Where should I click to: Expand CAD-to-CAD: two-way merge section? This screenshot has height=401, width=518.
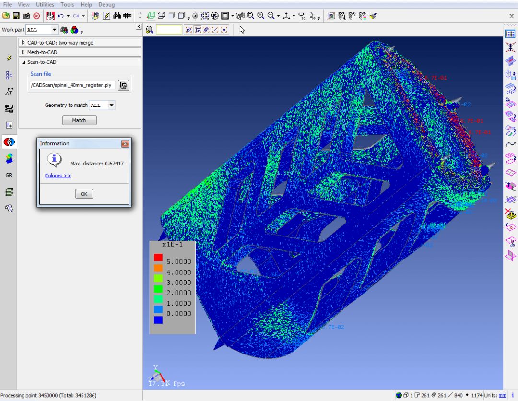click(80, 43)
